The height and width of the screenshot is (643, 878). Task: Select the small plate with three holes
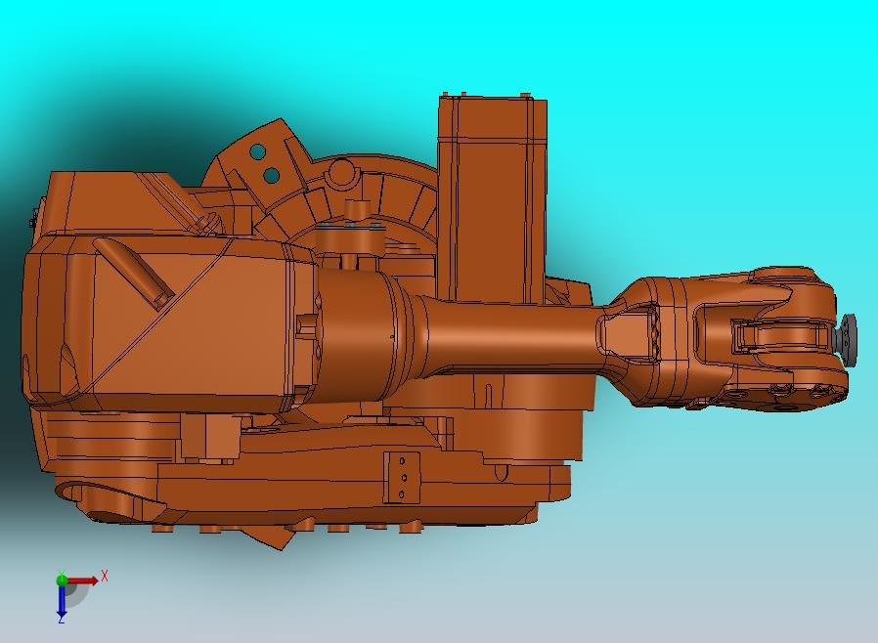pyautogui.click(x=402, y=477)
